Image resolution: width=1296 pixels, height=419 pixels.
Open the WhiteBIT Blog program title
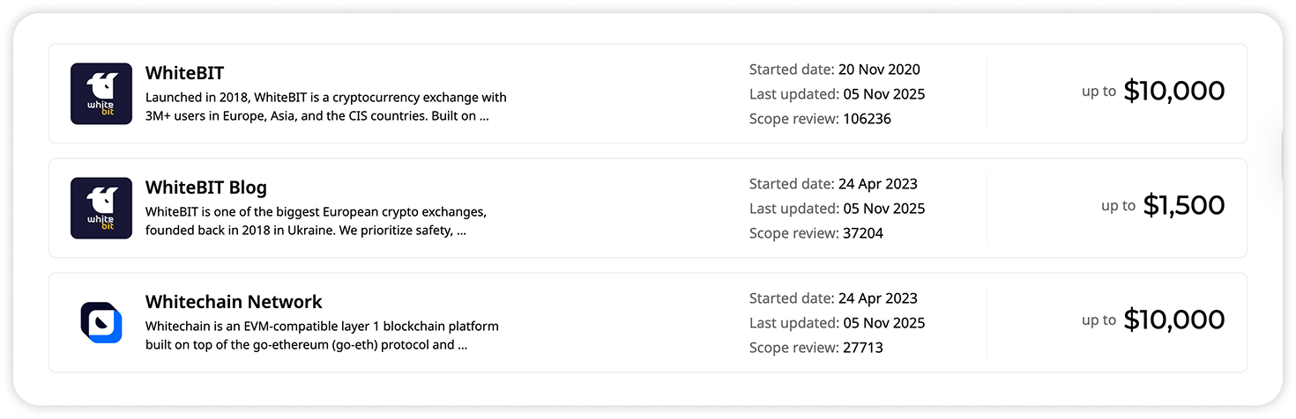(205, 187)
